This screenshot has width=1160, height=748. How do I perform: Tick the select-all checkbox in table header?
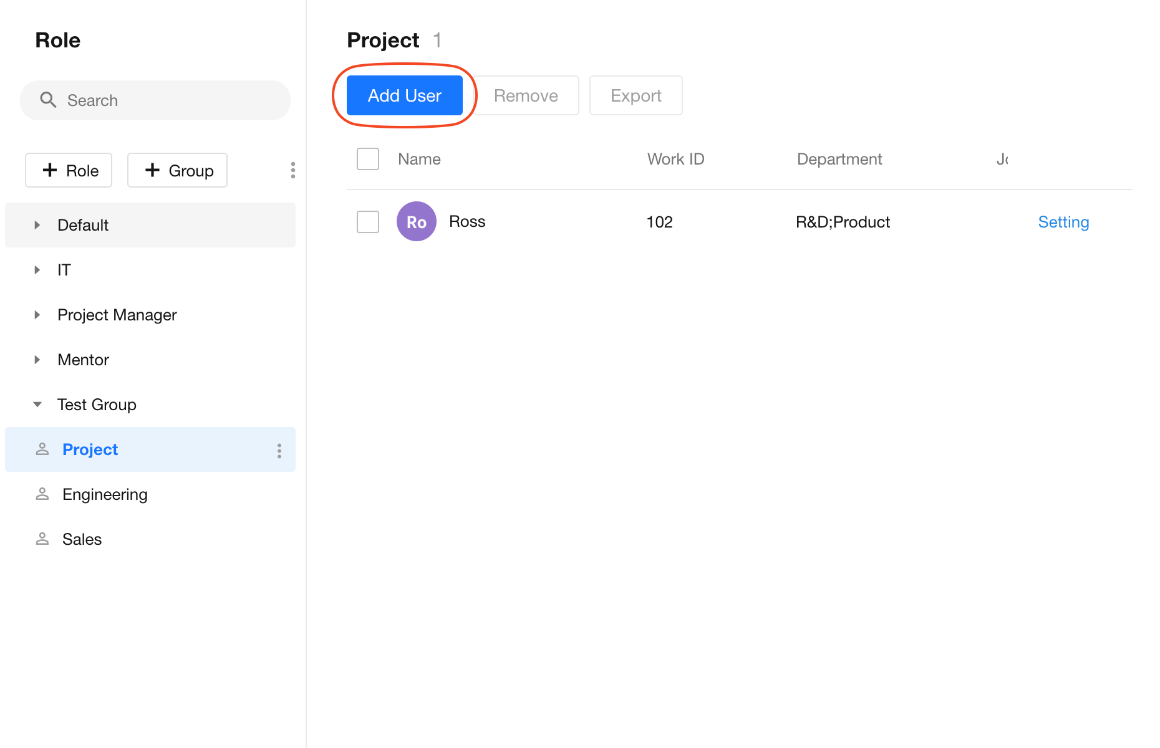(368, 159)
